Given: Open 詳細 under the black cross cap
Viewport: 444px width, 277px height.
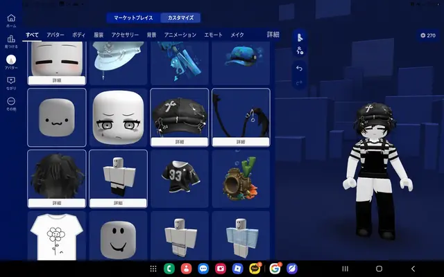Looking at the screenshot, I should (x=180, y=141).
